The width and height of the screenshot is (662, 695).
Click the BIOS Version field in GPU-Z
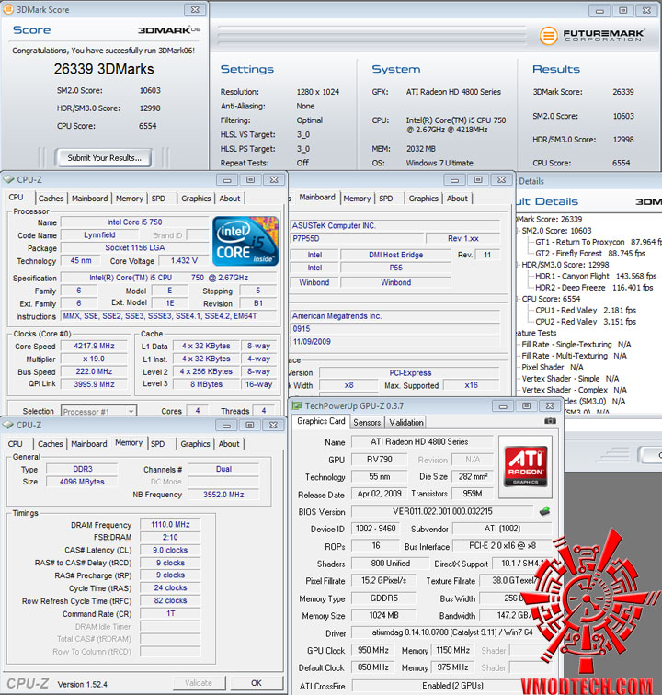(x=442, y=511)
